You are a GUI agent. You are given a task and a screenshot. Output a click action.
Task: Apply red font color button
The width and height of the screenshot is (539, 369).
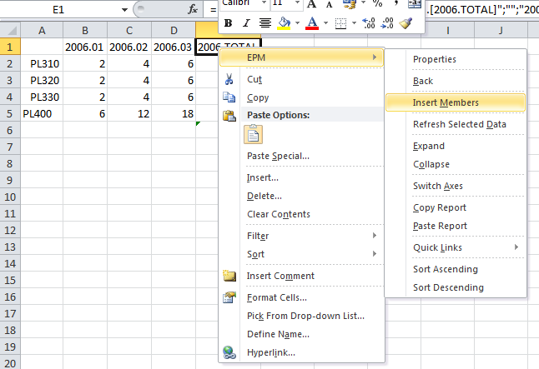click(x=312, y=23)
